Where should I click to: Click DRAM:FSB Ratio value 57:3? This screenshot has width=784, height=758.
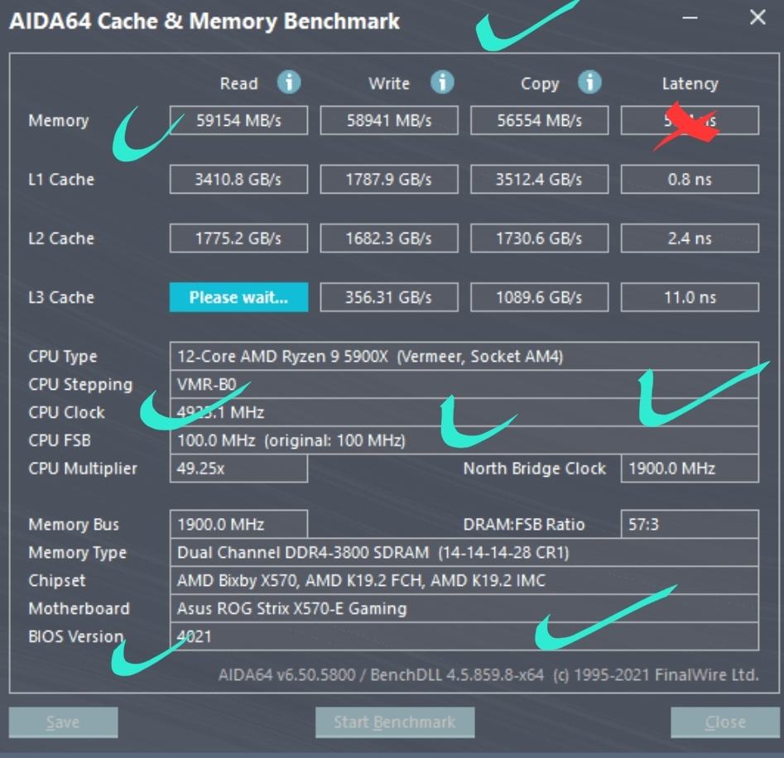click(690, 524)
